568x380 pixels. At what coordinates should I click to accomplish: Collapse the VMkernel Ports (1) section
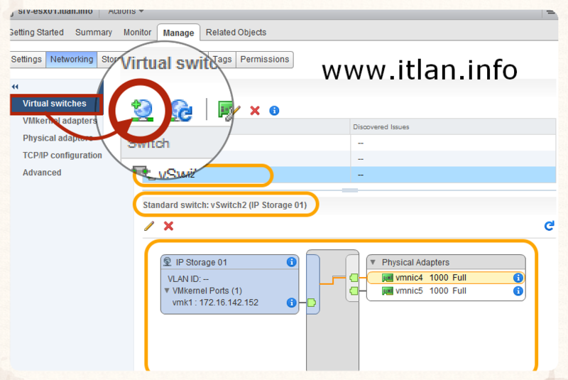click(167, 291)
